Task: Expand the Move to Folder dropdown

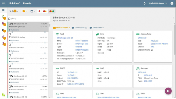Action: (x=61, y=28)
